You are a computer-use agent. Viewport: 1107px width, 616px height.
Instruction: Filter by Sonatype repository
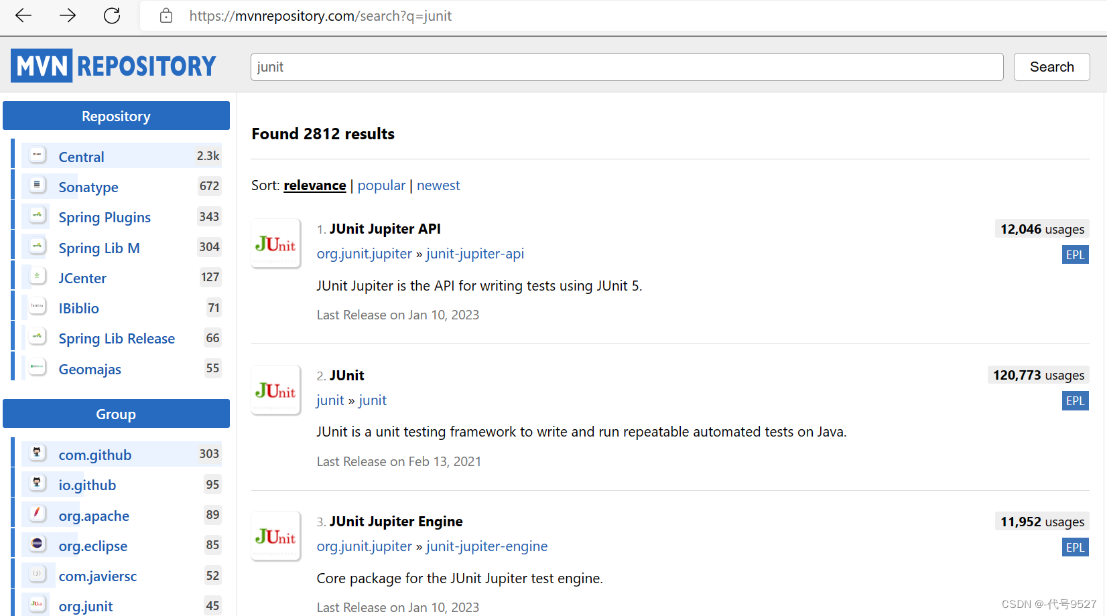[x=88, y=187]
